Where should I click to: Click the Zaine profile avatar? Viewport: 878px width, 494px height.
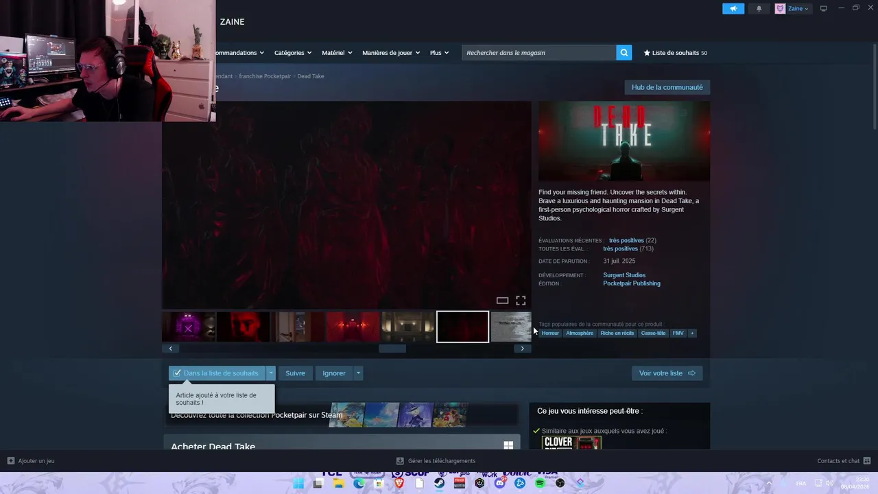pos(780,8)
